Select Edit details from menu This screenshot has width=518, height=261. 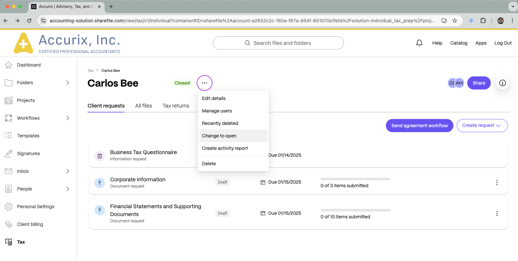(x=233, y=98)
